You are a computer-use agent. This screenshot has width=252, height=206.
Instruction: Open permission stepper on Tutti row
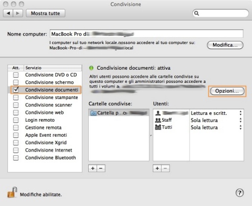(240, 127)
